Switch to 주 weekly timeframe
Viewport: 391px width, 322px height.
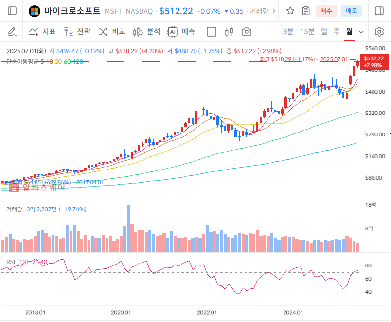[337, 32]
